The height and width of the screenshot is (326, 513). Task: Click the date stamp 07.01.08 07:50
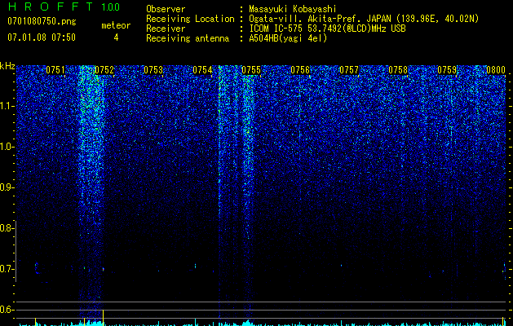(x=42, y=37)
